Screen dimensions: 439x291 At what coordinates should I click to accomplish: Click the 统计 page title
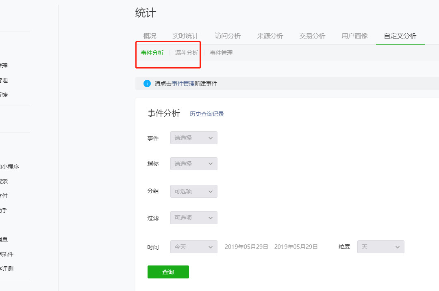click(x=146, y=13)
